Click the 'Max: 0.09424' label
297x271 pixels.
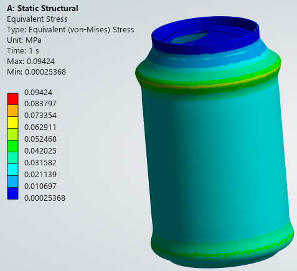click(31, 62)
